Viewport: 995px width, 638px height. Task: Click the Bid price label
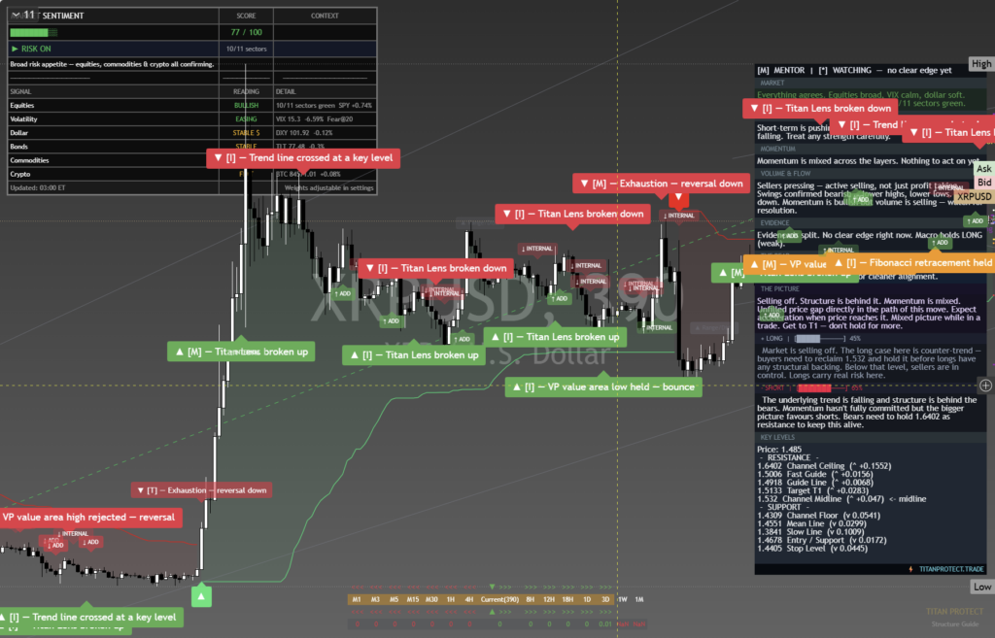click(x=984, y=183)
